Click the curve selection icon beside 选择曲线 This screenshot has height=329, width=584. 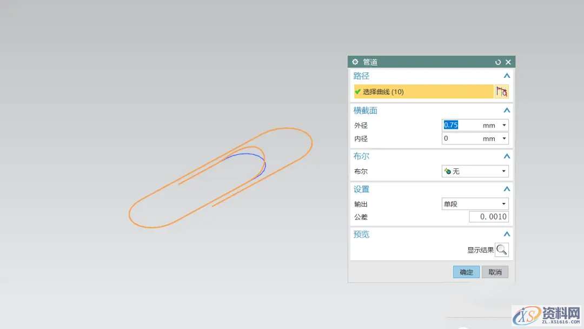(501, 92)
